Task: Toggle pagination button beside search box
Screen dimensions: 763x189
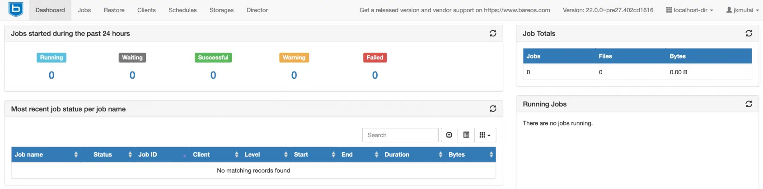Action: pyautogui.click(x=449, y=135)
